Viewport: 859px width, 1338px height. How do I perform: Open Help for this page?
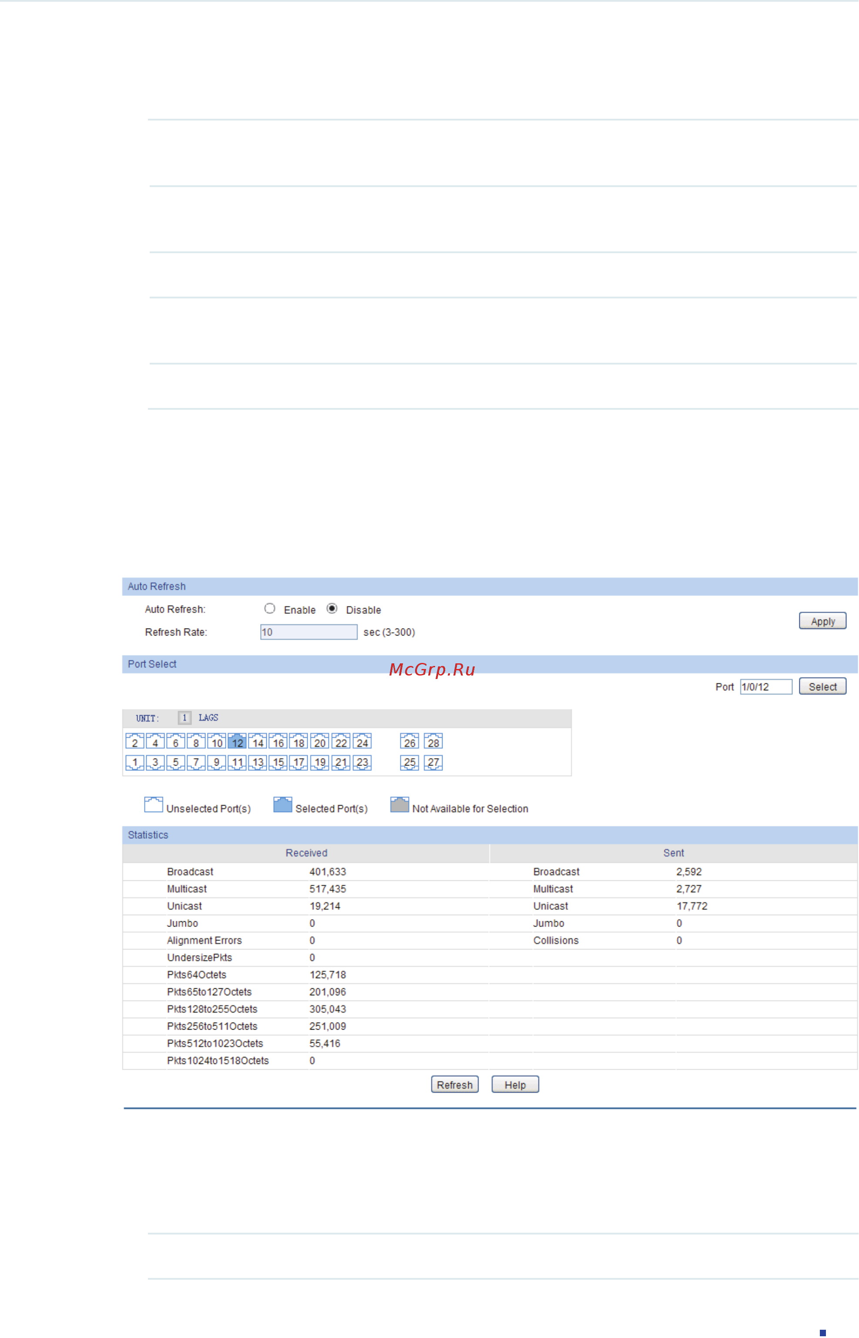[x=515, y=1085]
